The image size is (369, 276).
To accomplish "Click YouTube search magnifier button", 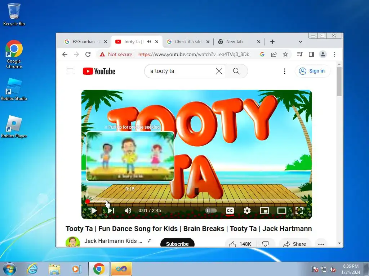I will pos(236,71).
